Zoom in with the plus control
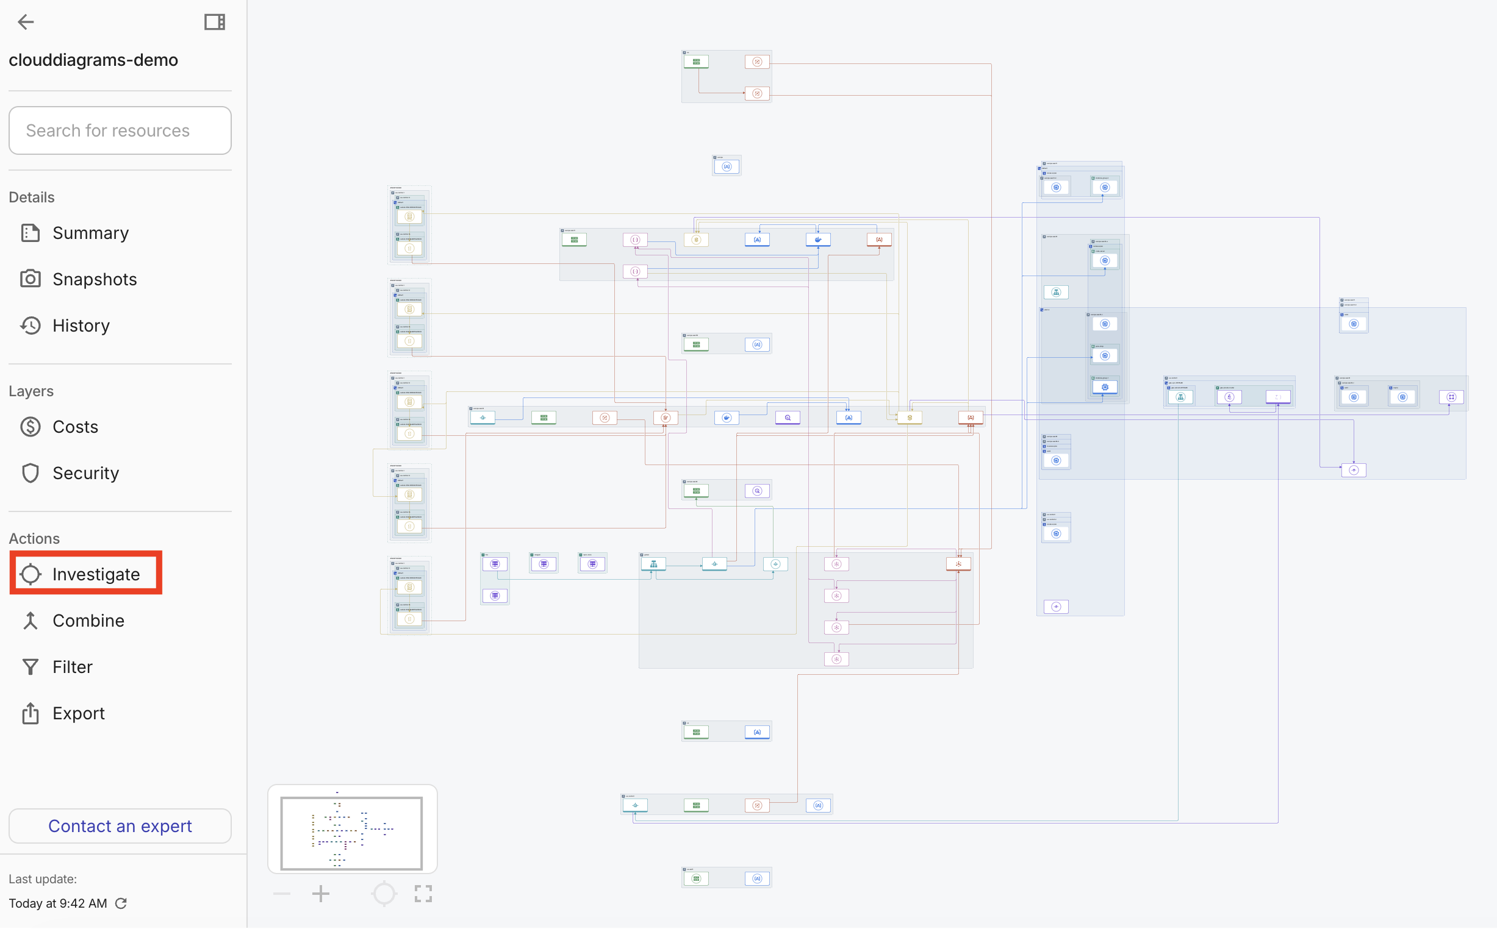1497x929 pixels. [x=321, y=894]
